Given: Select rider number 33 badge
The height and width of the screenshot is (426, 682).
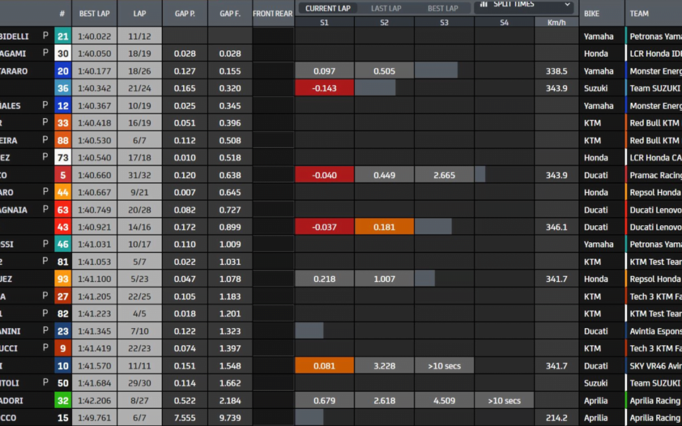Looking at the screenshot, I should coord(63,123).
